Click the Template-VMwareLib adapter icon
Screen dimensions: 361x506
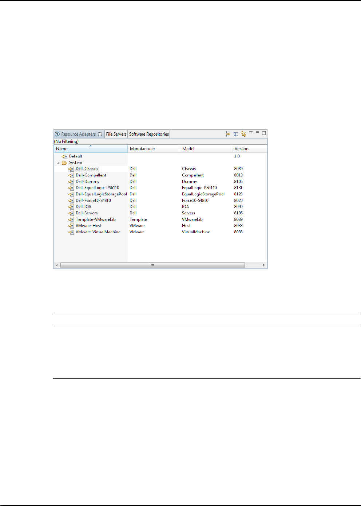click(x=71, y=219)
